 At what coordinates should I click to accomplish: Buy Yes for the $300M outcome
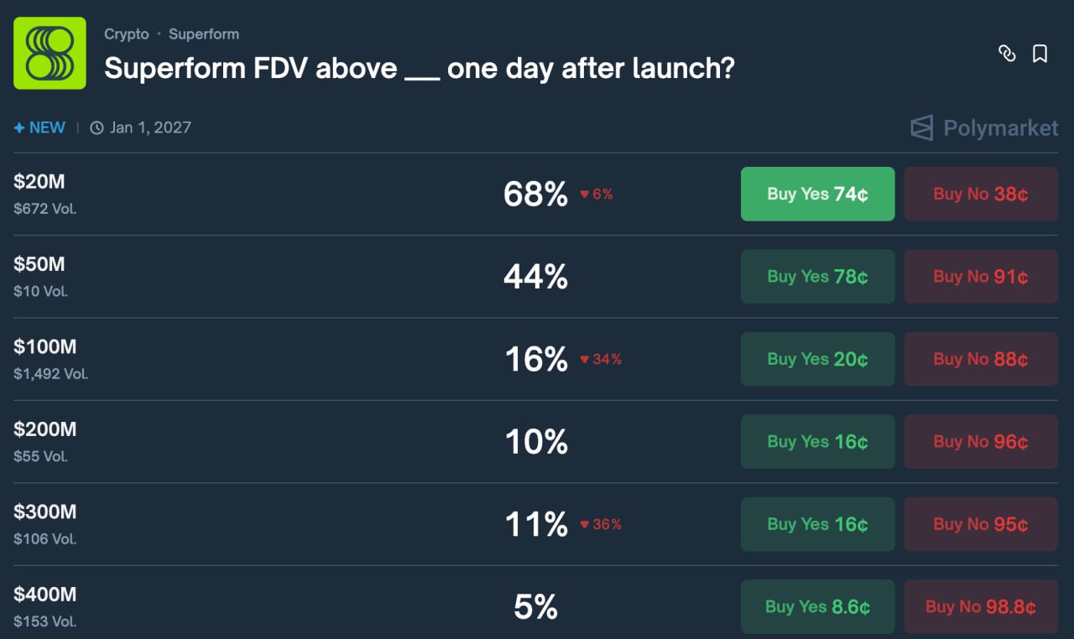(817, 524)
